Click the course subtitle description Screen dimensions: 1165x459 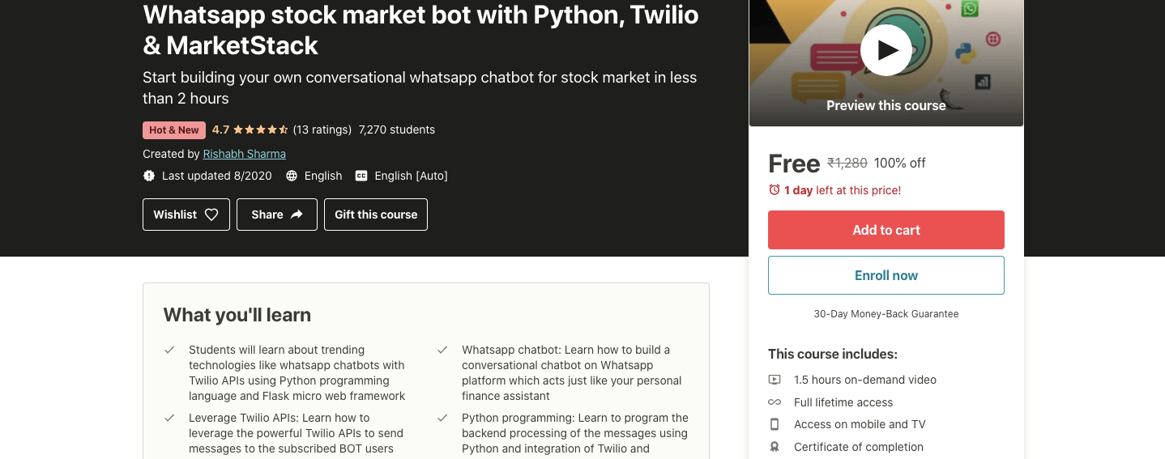tap(420, 87)
